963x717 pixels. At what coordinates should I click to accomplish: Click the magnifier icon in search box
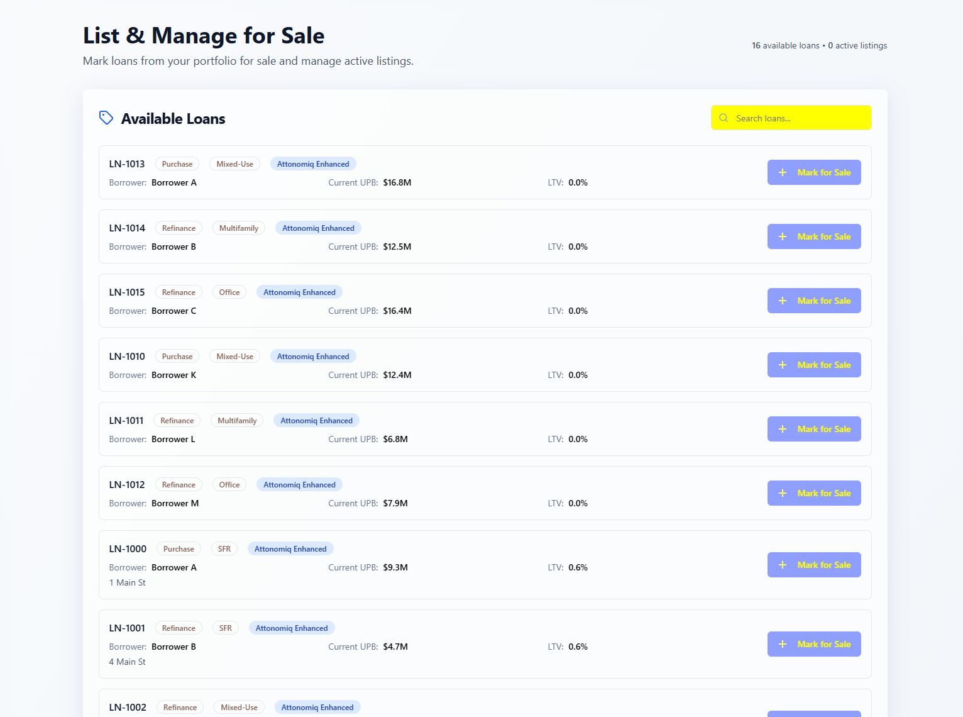[x=724, y=118]
